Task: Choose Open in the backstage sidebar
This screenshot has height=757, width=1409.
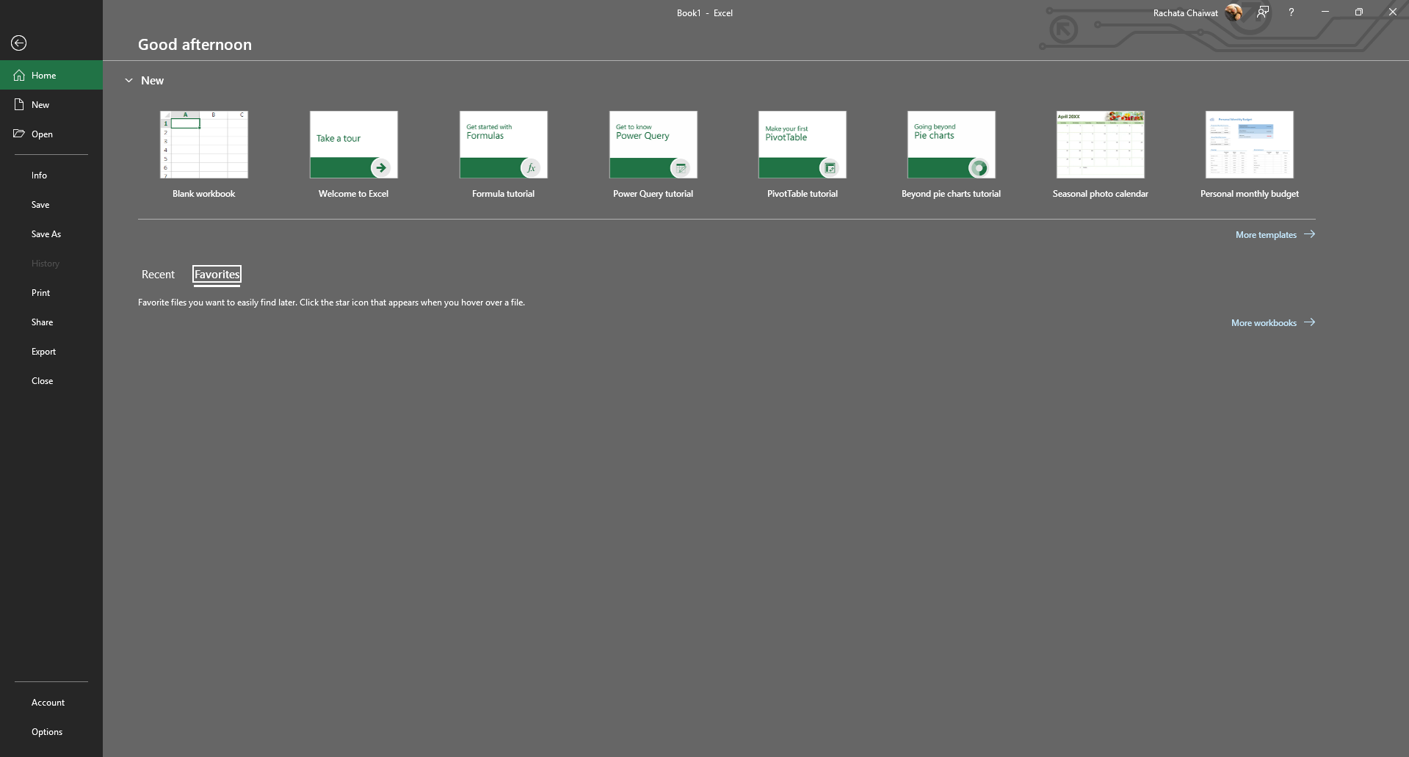Action: point(51,134)
